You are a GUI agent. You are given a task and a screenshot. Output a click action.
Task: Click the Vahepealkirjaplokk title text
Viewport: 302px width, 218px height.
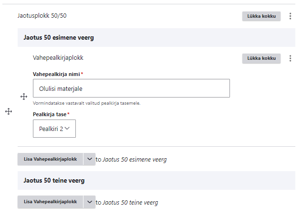[58, 58]
